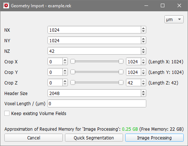188x146 pixels.
Task: Click the Crop Y maximum value field
Action: click(134, 72)
